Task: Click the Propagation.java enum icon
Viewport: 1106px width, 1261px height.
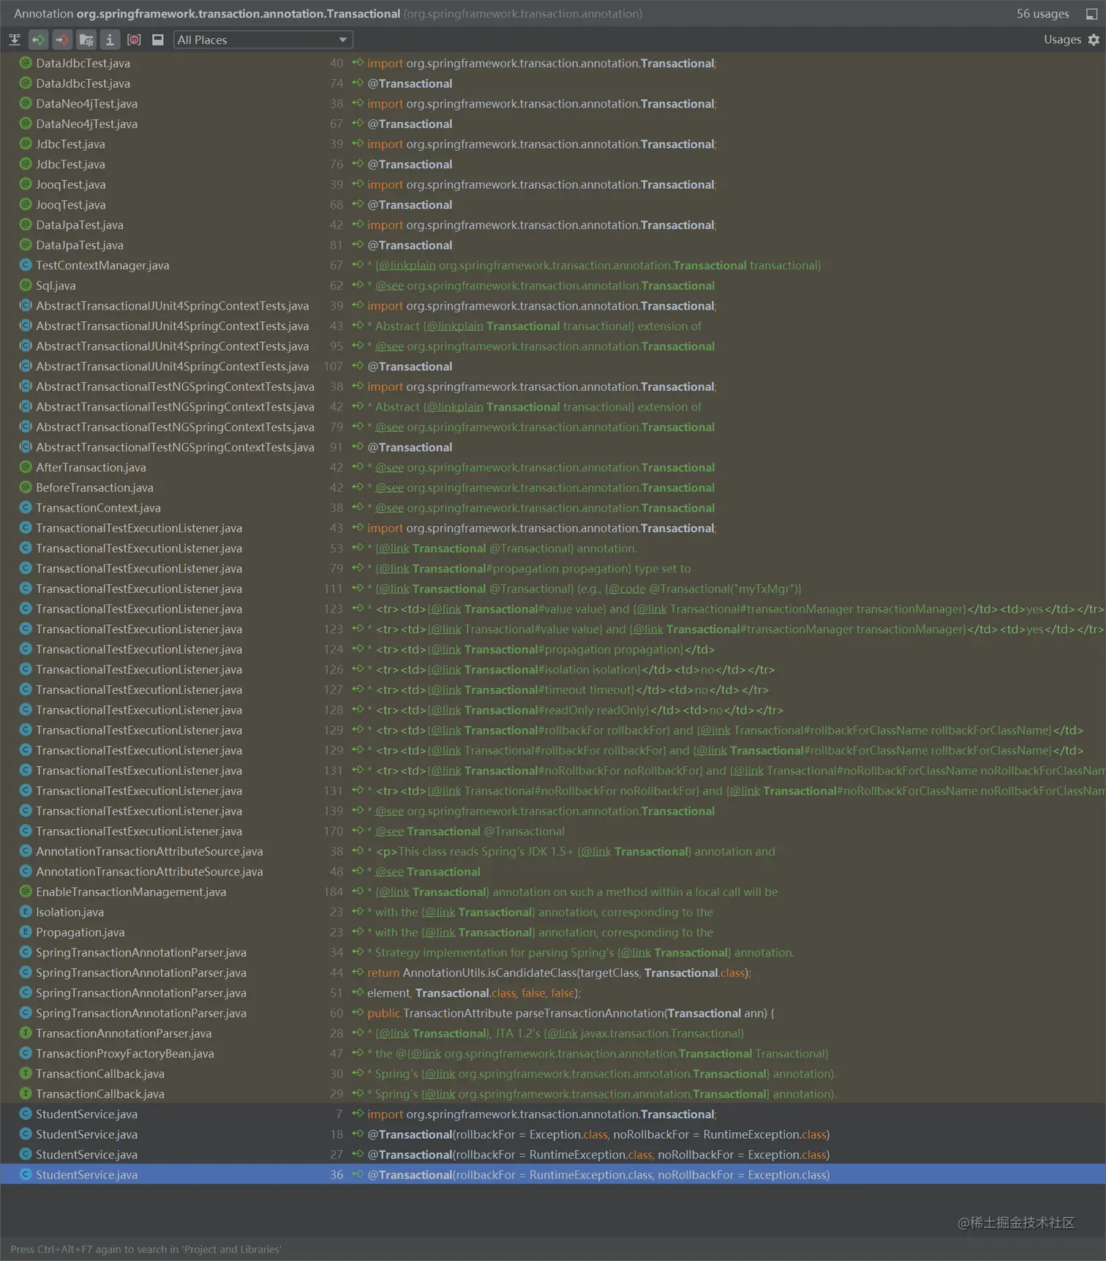Action: [26, 932]
